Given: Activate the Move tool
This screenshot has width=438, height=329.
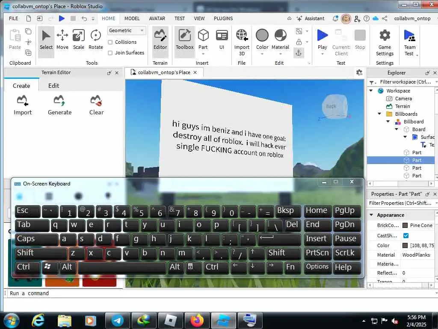Looking at the screenshot, I should click(x=62, y=40).
